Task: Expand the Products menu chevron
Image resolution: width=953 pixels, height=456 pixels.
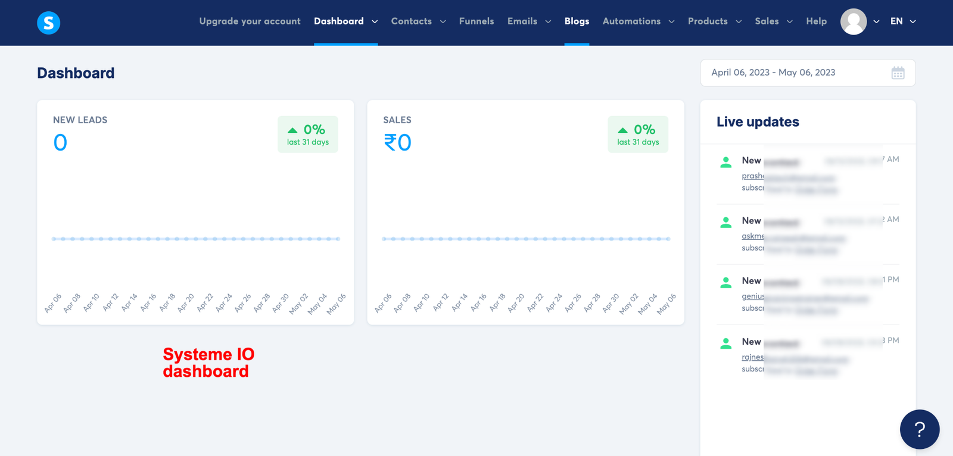Action: point(739,21)
